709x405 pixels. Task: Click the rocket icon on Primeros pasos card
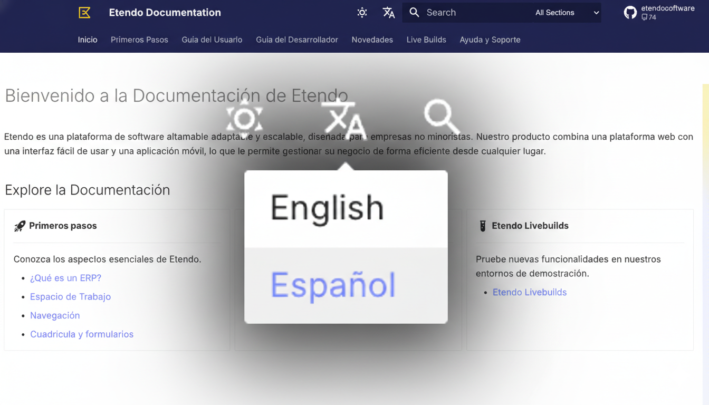coord(20,225)
